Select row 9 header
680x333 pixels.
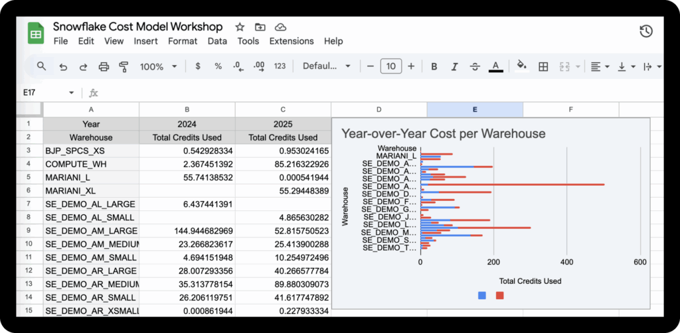click(x=29, y=230)
